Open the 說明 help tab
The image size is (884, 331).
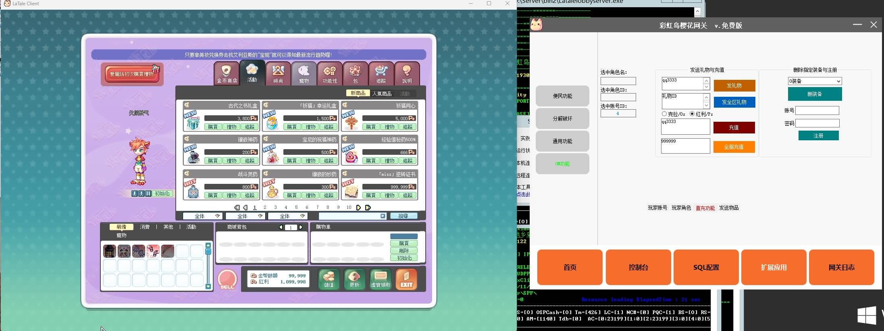(x=407, y=73)
